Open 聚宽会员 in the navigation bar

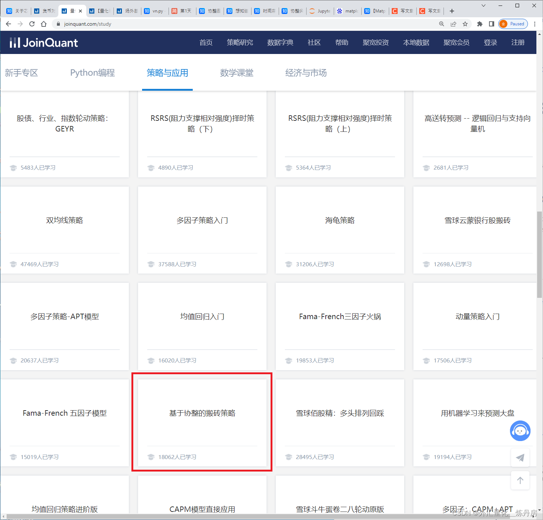pyautogui.click(x=456, y=43)
